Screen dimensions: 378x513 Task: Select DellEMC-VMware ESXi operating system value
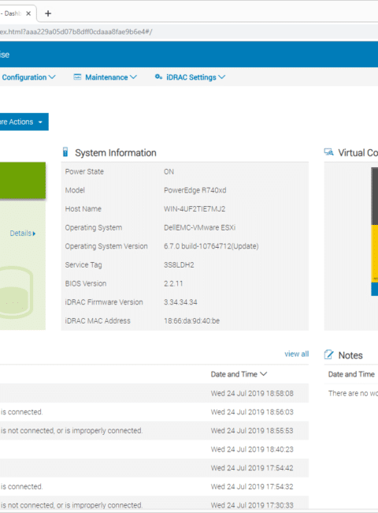[199, 228]
